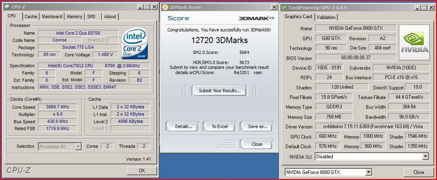Click the Die Size value 484 mm²
This screenshot has height=180, width=437.
coord(382,48)
